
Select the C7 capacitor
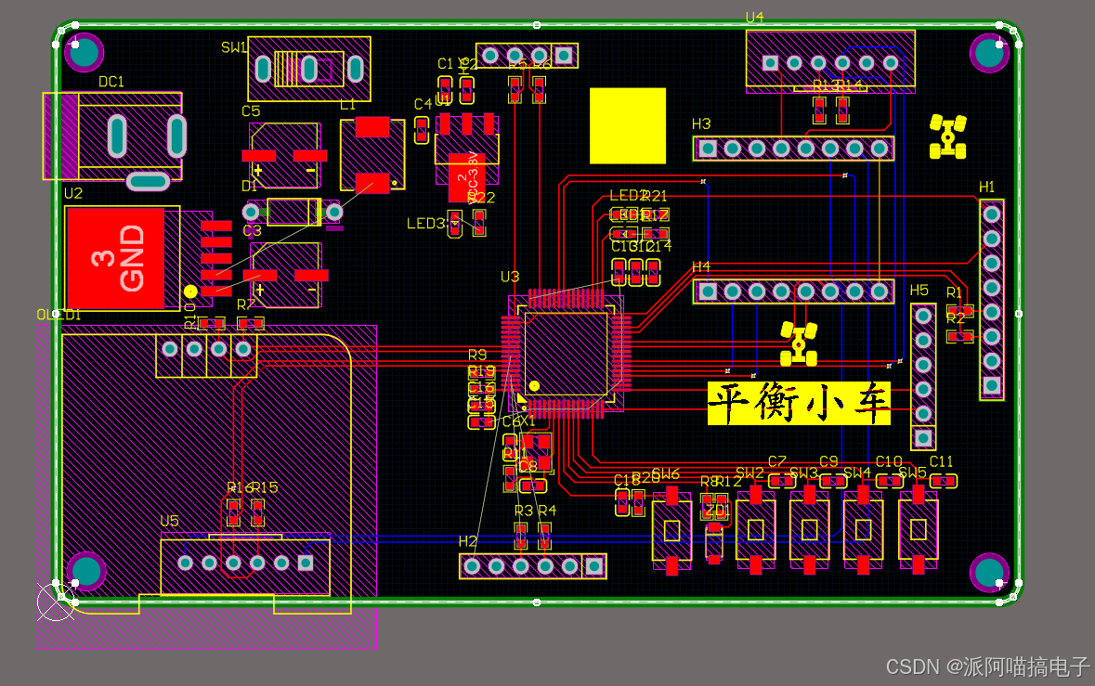click(782, 481)
